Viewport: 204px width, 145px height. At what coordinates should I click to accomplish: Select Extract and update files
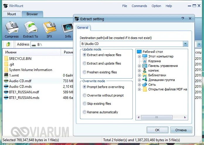(x=102, y=63)
